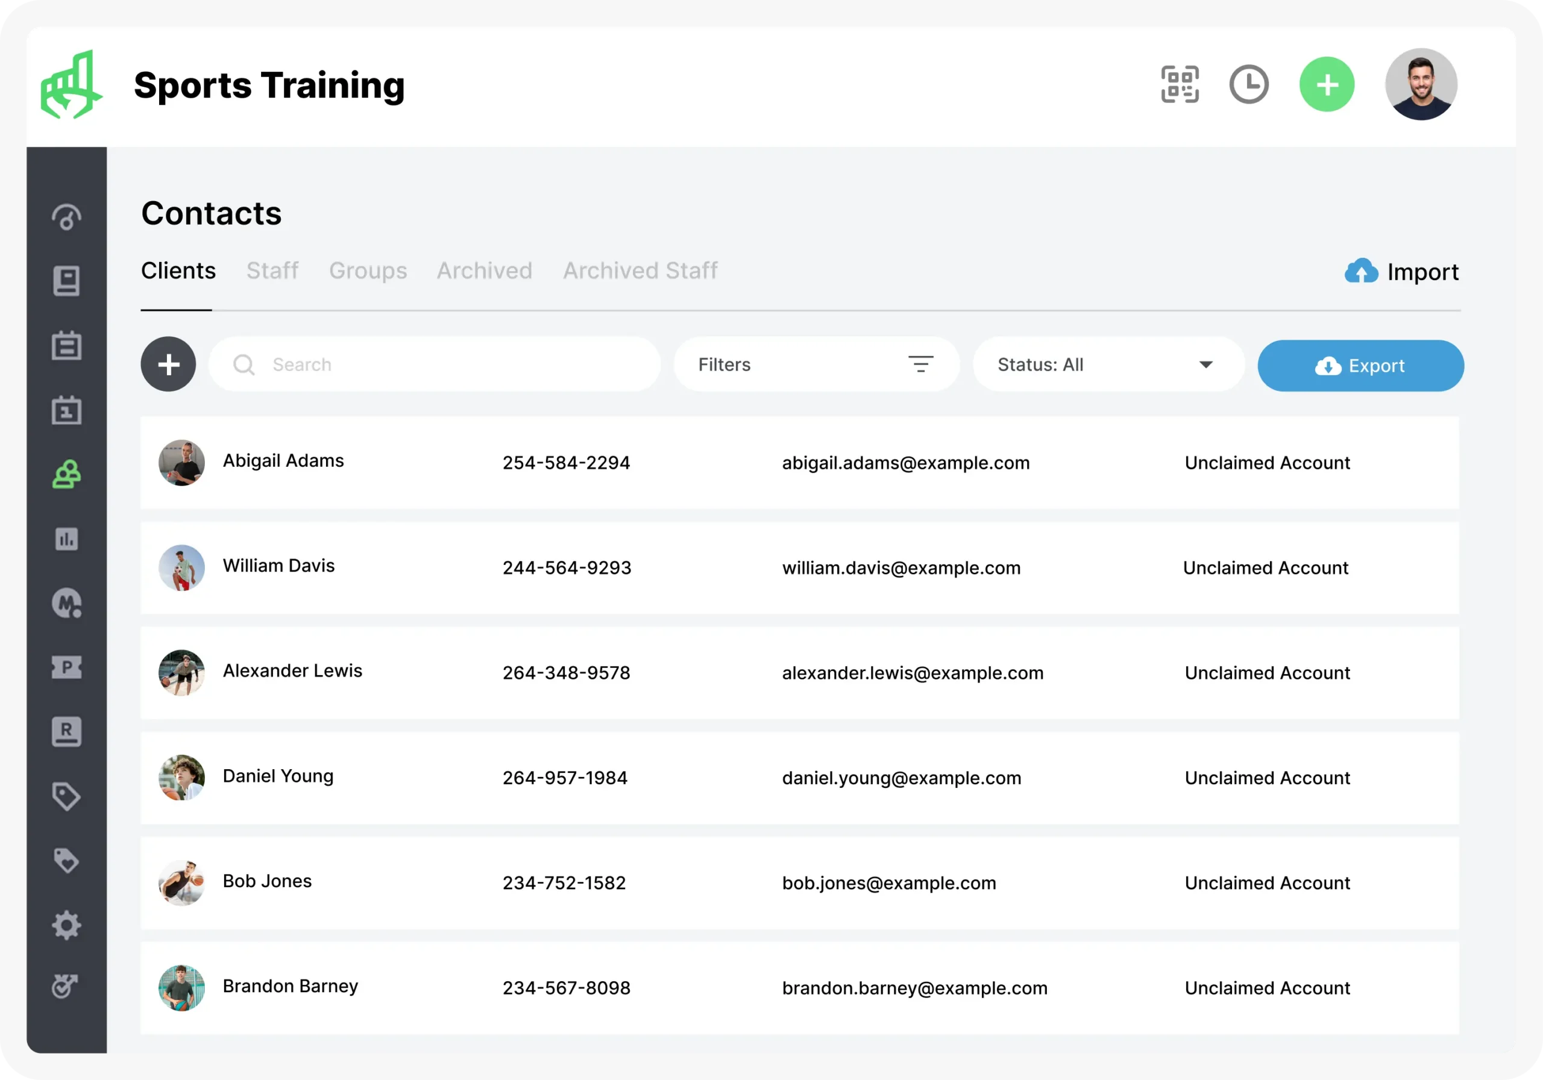The image size is (1543, 1080).
Task: Open the P ticket sidebar icon
Action: [66, 667]
